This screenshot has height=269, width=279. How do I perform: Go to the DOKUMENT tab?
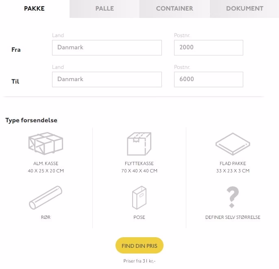pos(244,9)
